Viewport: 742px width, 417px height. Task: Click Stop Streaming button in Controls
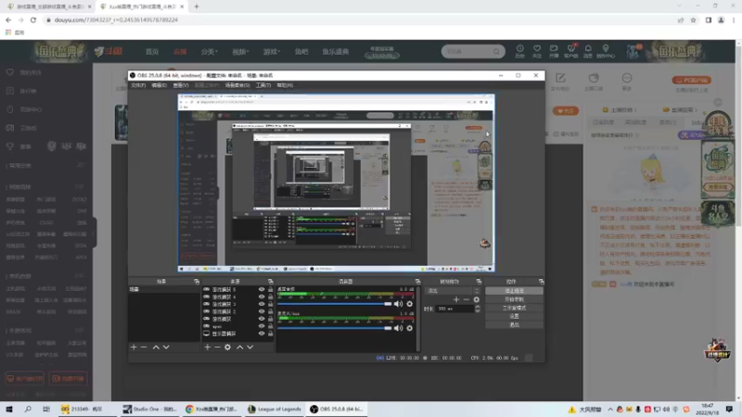tap(515, 291)
